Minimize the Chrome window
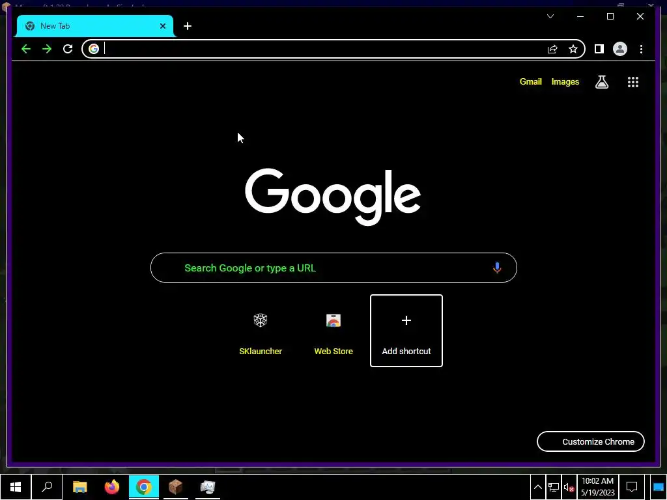The width and height of the screenshot is (667, 500). pyautogui.click(x=580, y=16)
